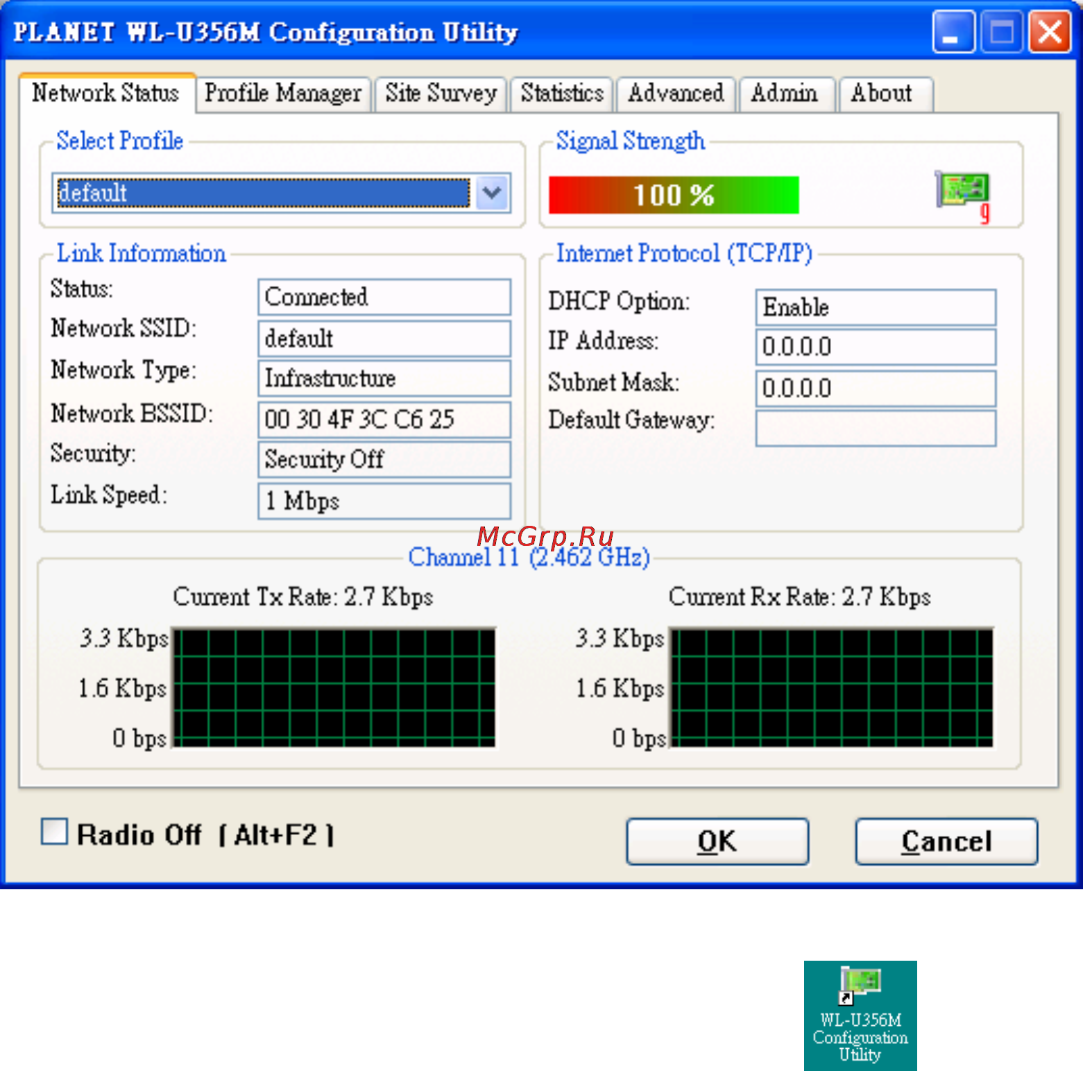Click the Rx rate graph

(831, 687)
